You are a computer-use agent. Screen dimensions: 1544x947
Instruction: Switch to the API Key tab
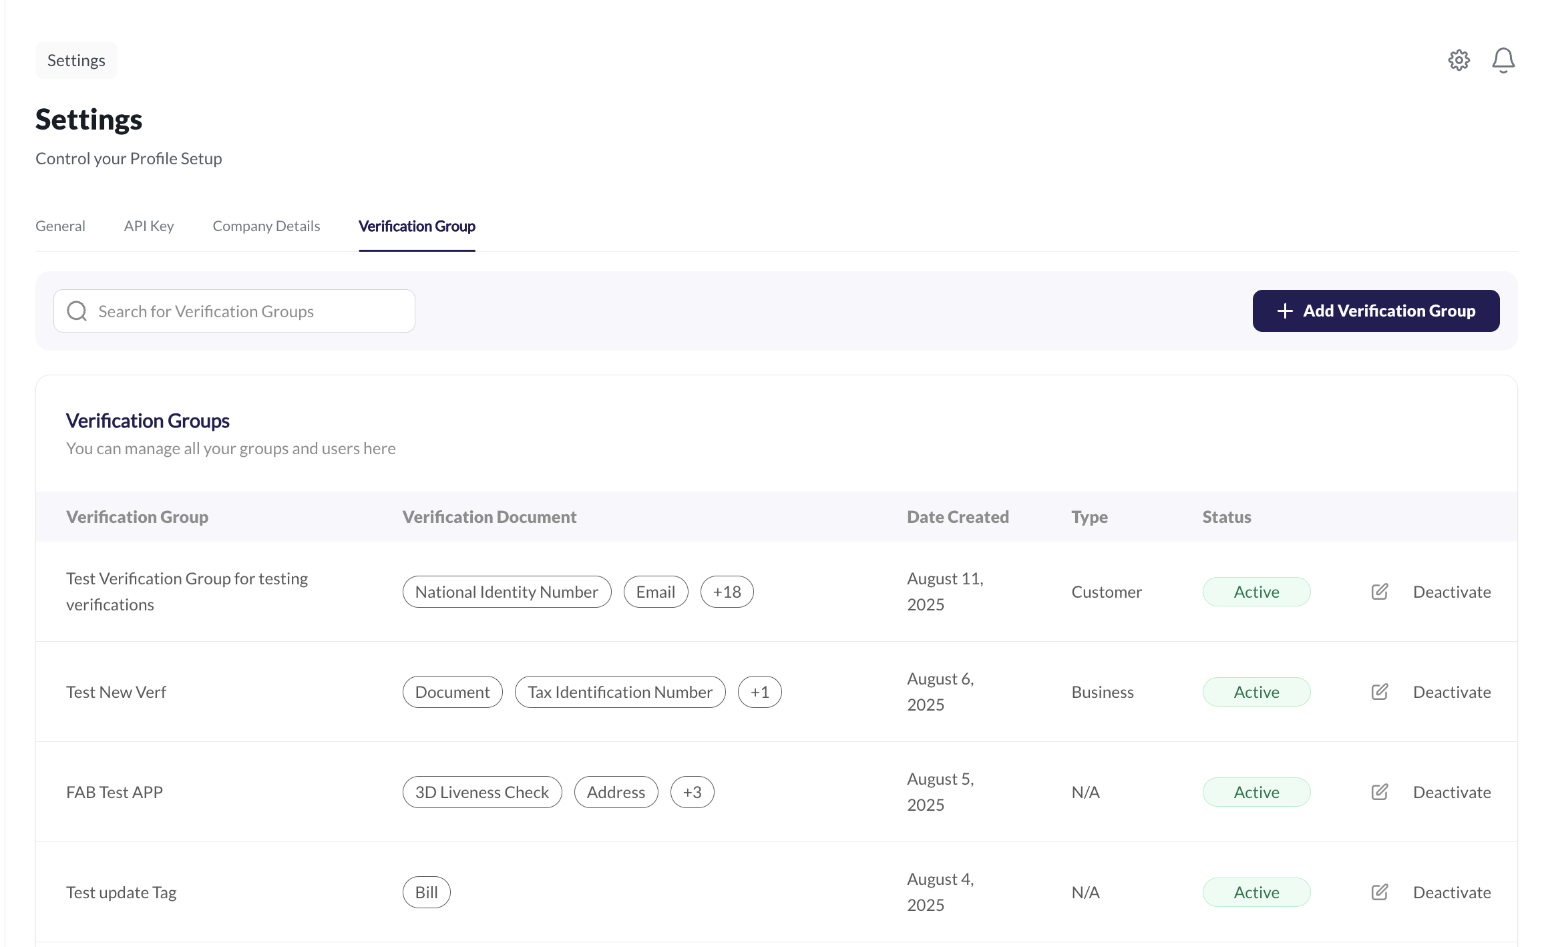[x=148, y=226]
